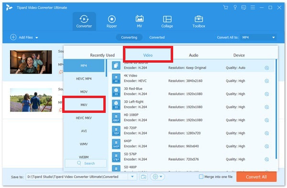The height and width of the screenshot is (188, 287).
Task: Open the hamburger menu icon
Action: coord(253,8)
